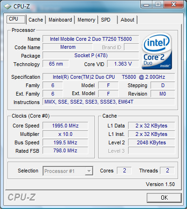Image resolution: width=187 pixels, height=209 pixels.
Task: Click the OK button
Action: click(164, 198)
